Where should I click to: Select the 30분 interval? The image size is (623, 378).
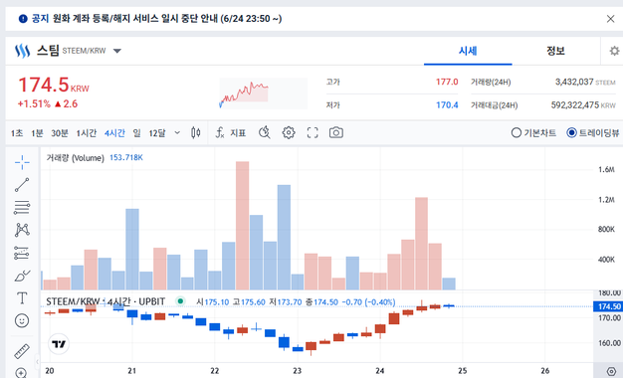[60, 133]
